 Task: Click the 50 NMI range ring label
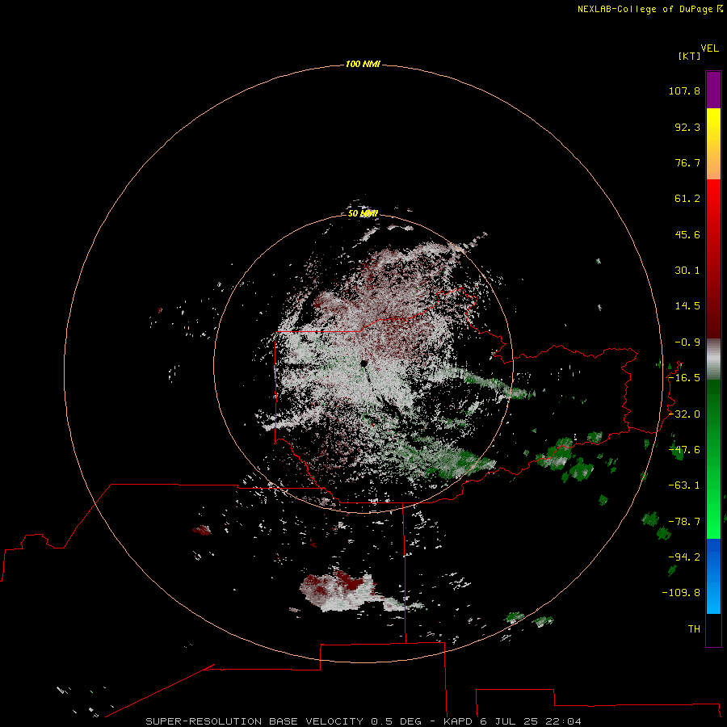point(363,213)
